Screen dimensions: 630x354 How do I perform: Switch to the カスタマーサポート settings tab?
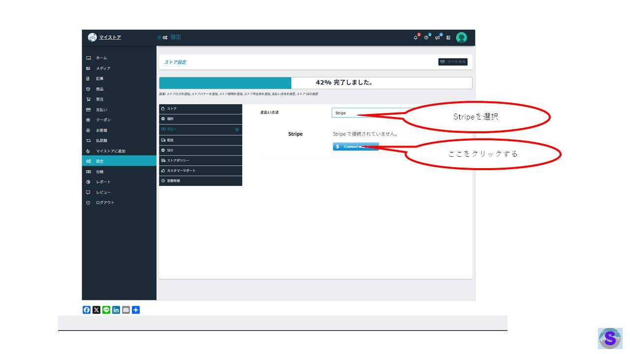pyautogui.click(x=201, y=171)
